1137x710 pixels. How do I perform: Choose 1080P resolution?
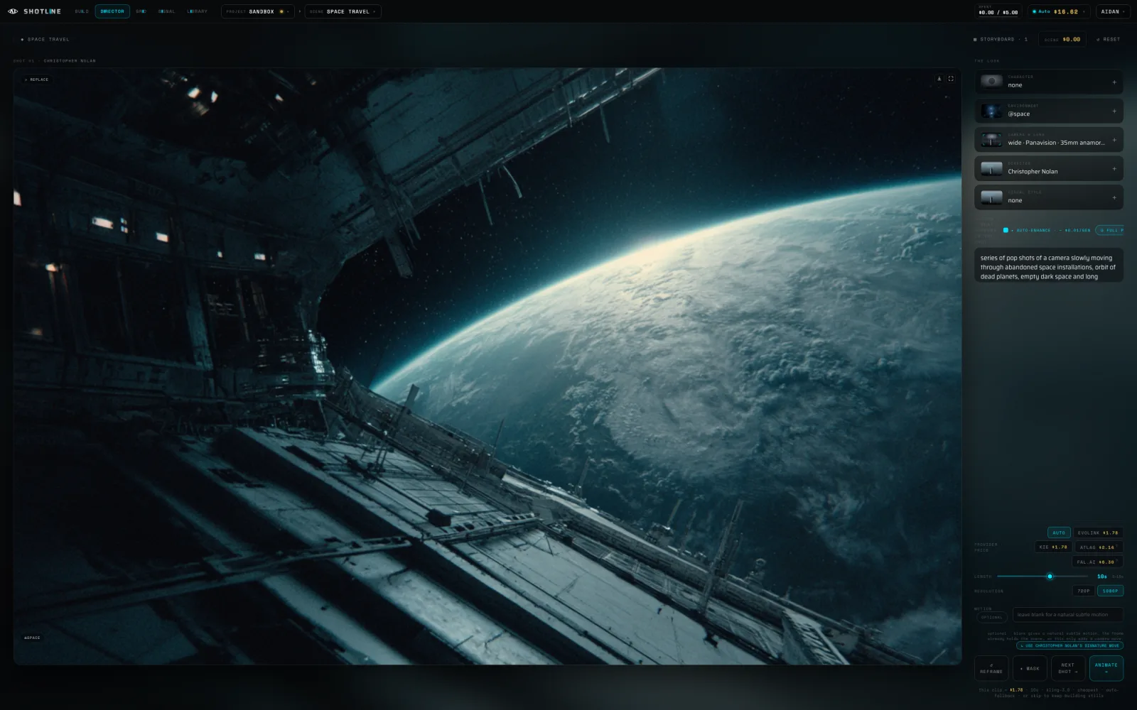pos(1110,591)
